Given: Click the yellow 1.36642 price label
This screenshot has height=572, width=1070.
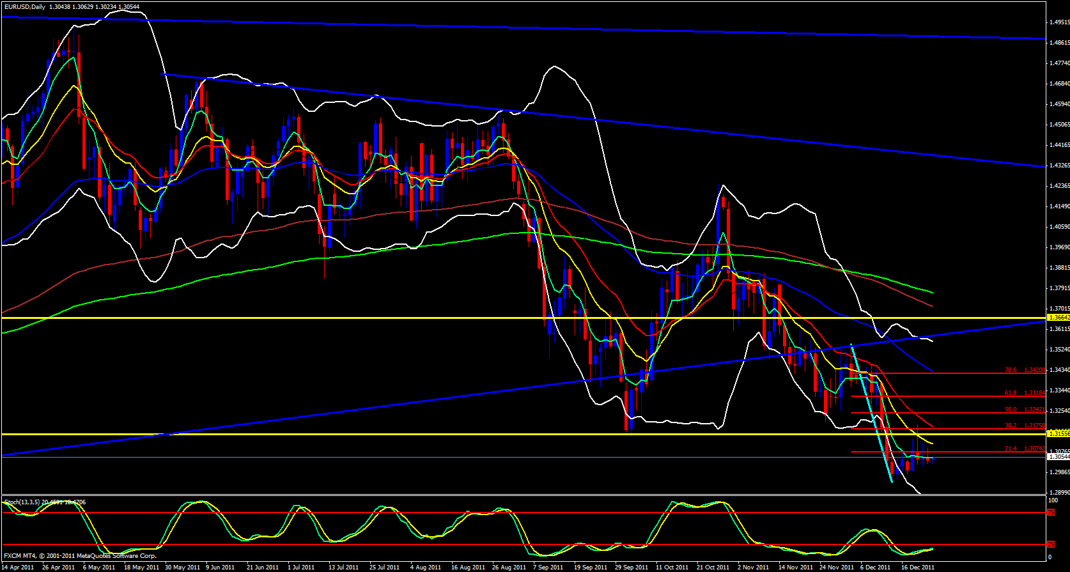Looking at the screenshot, I should pyautogui.click(x=1058, y=317).
